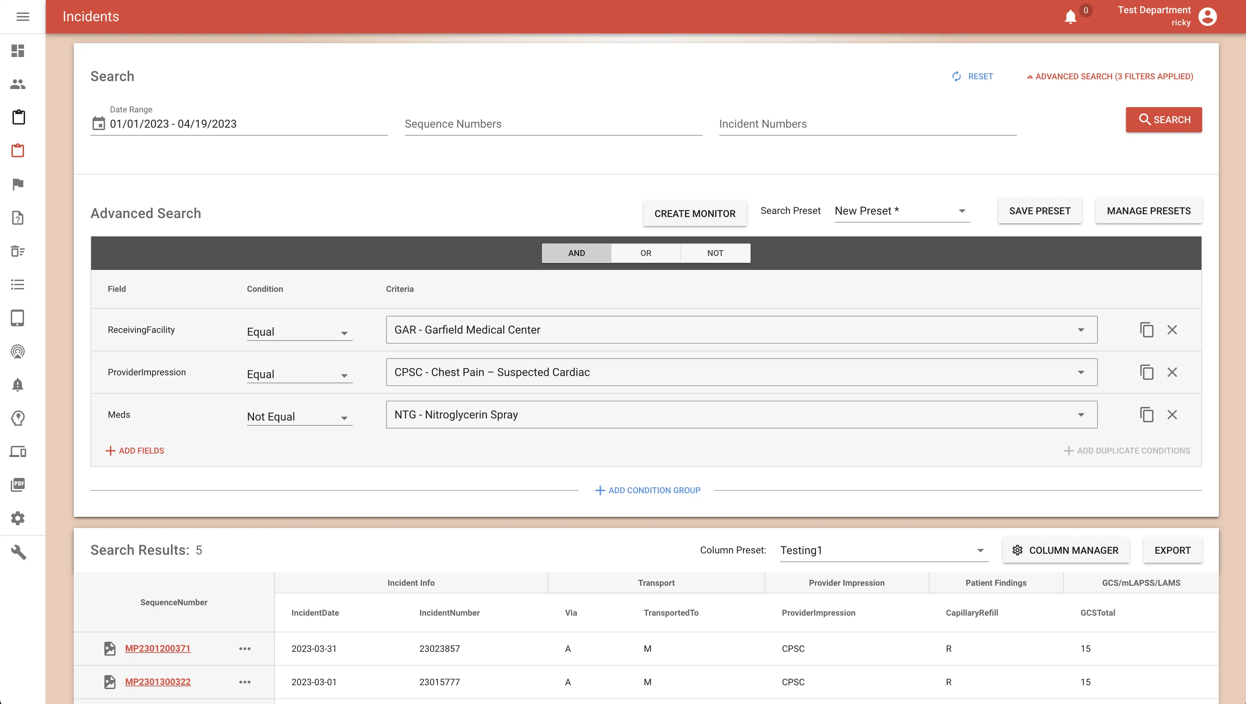The width and height of the screenshot is (1246, 704).
Task: Click incident number cell 23023857
Action: click(439, 648)
